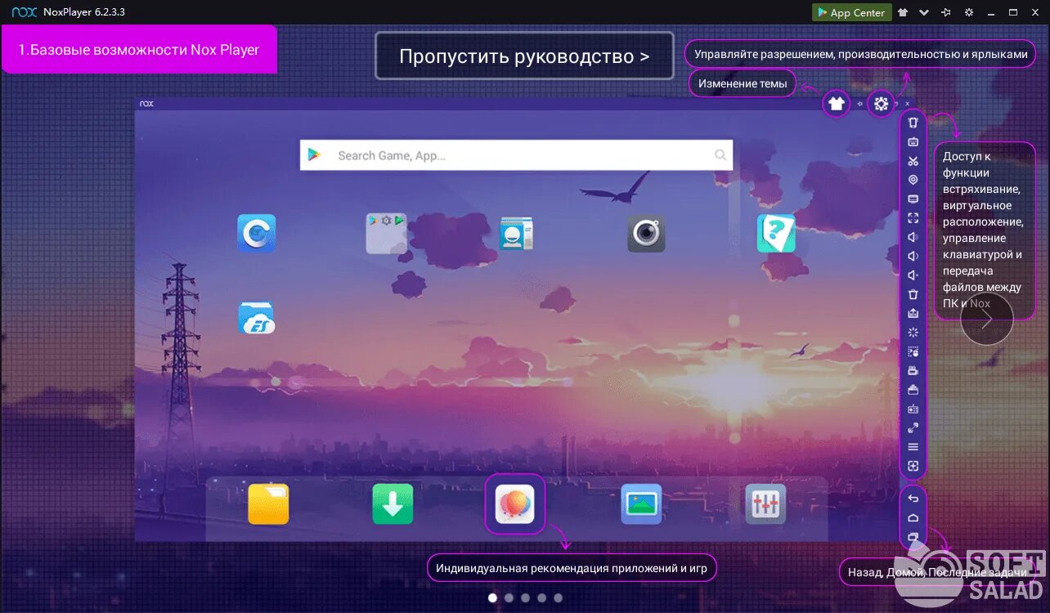Viewport: 1050px width, 613px height.
Task: Open ES File Explorer app
Action: click(256, 317)
